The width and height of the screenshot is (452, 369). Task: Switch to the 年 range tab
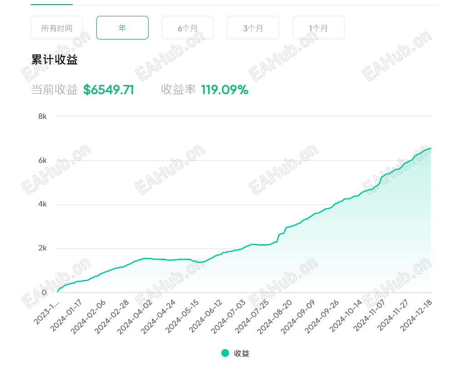point(122,28)
